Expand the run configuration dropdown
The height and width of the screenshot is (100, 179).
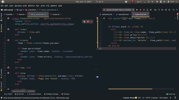(133, 10)
